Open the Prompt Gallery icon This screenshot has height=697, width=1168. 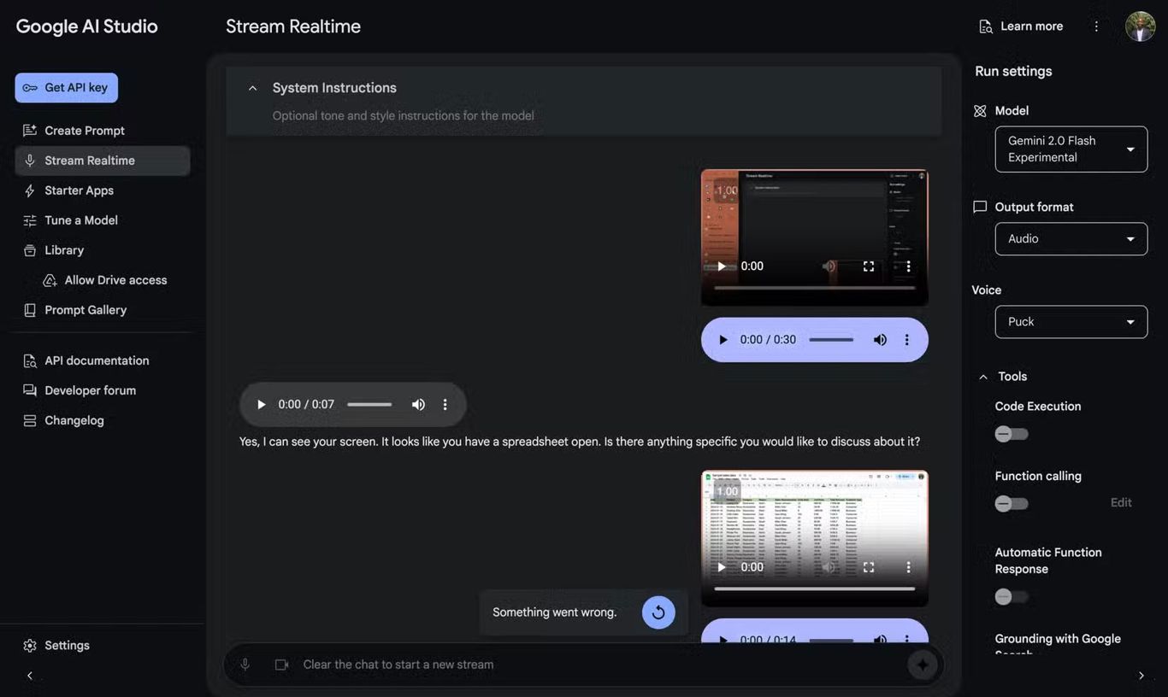28,309
